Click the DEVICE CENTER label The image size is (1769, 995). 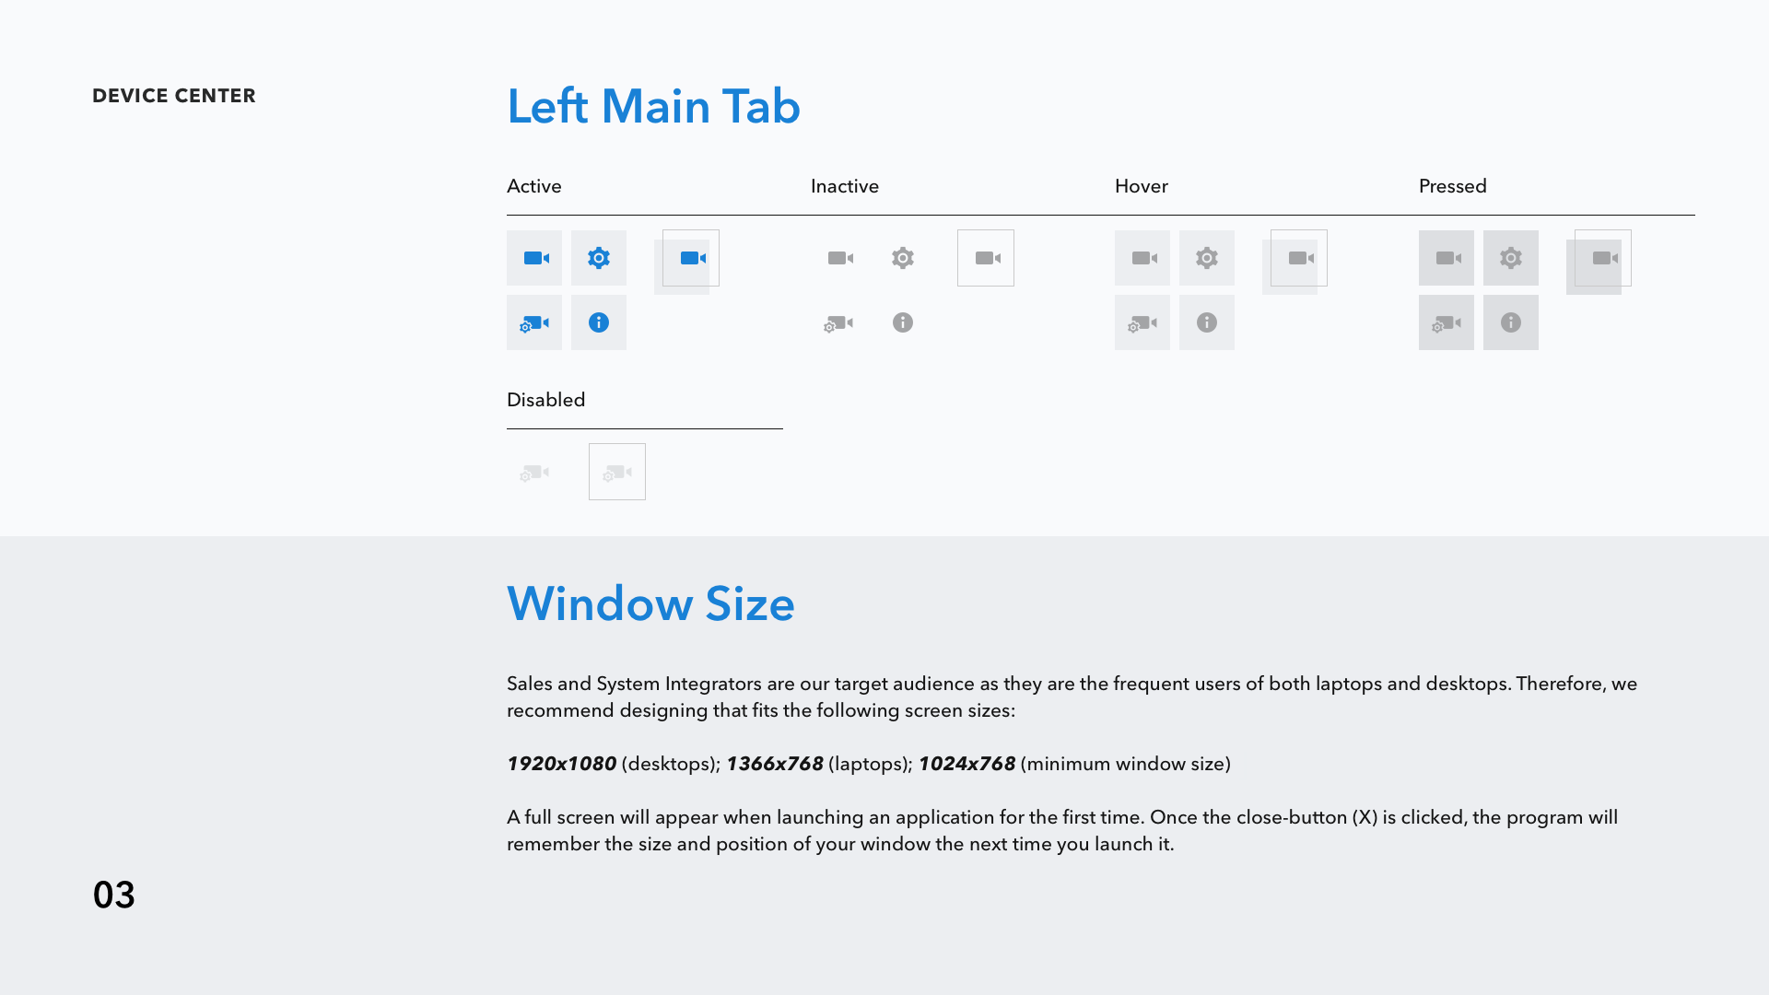[174, 96]
